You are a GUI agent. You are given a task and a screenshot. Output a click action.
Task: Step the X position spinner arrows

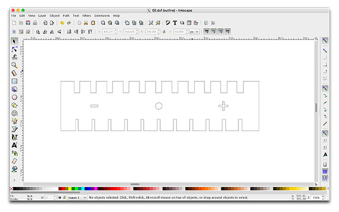(116, 32)
